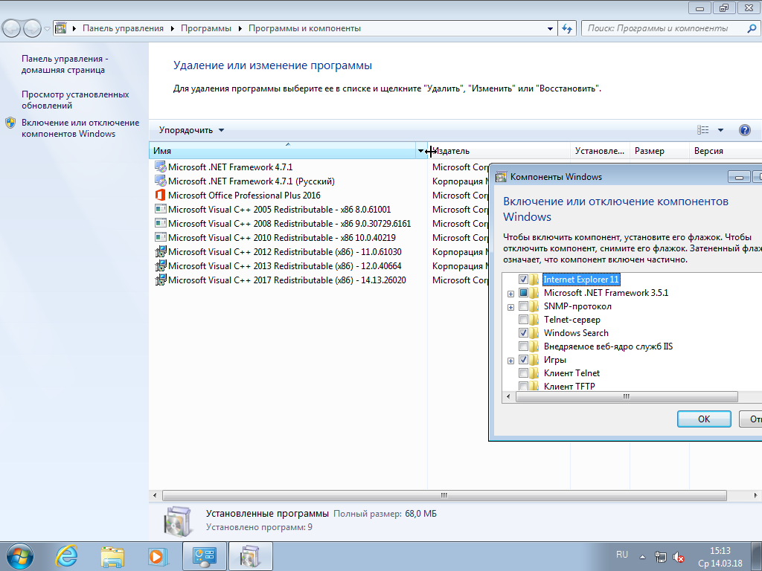Expand the Игры tree node
Viewport: 762px width, 571px height.
pos(510,361)
